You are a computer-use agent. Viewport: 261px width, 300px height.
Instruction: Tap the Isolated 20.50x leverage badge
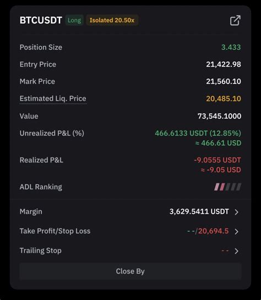point(112,20)
